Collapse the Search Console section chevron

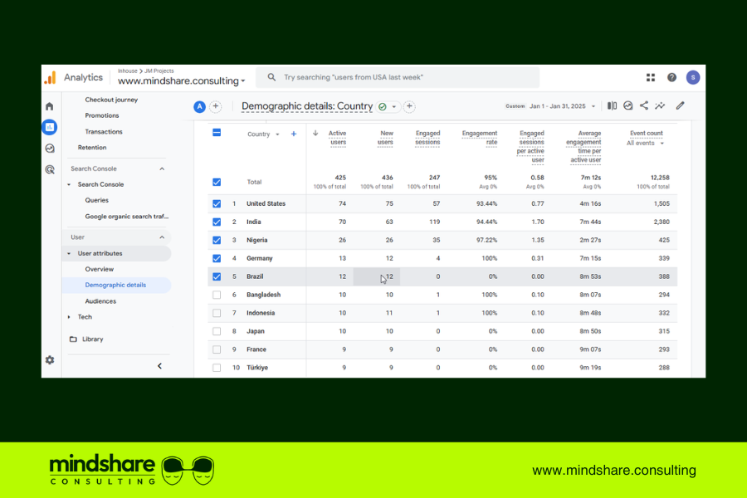162,168
